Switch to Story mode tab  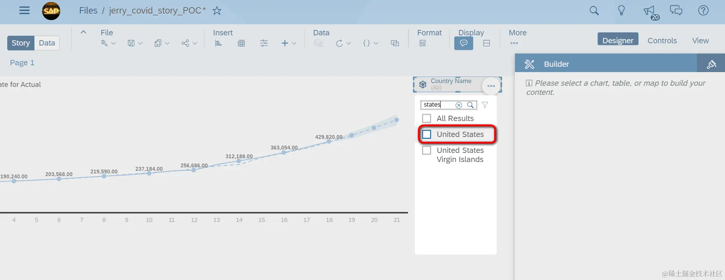coord(21,43)
